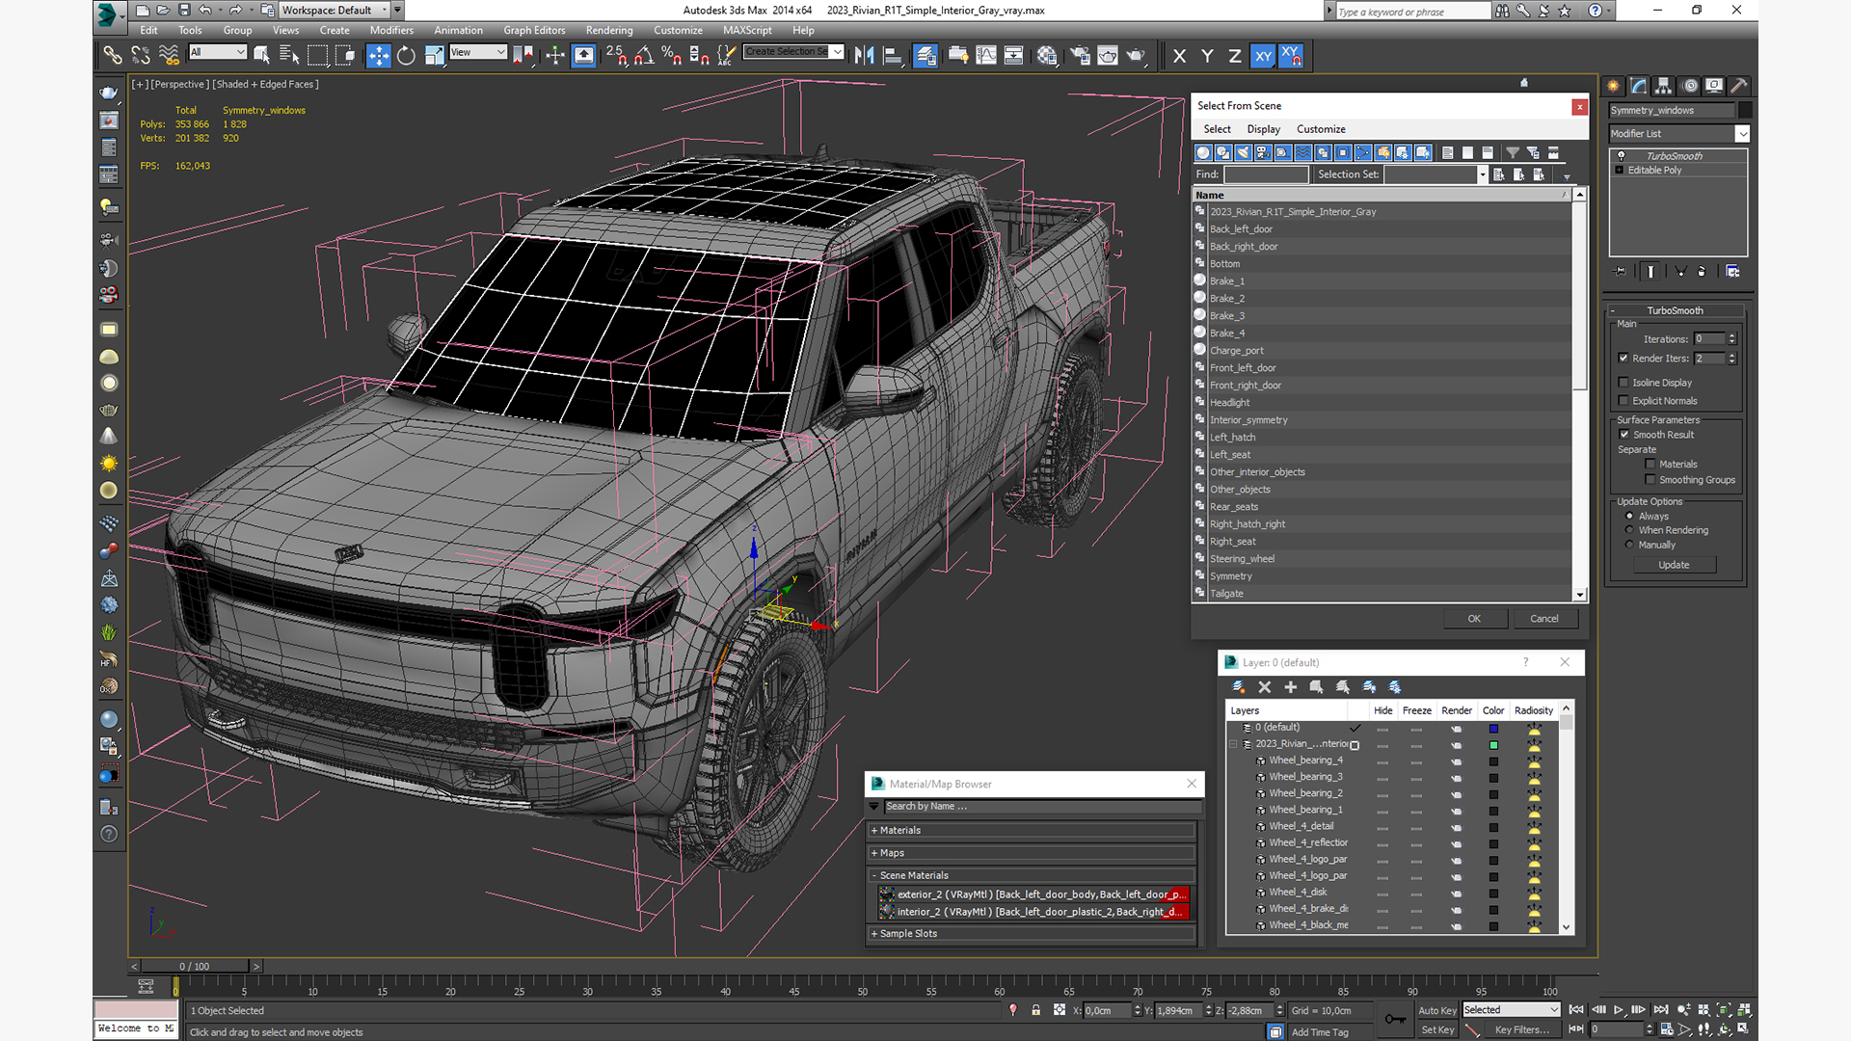Open the Customize menu in Select From Scene

point(1321,129)
